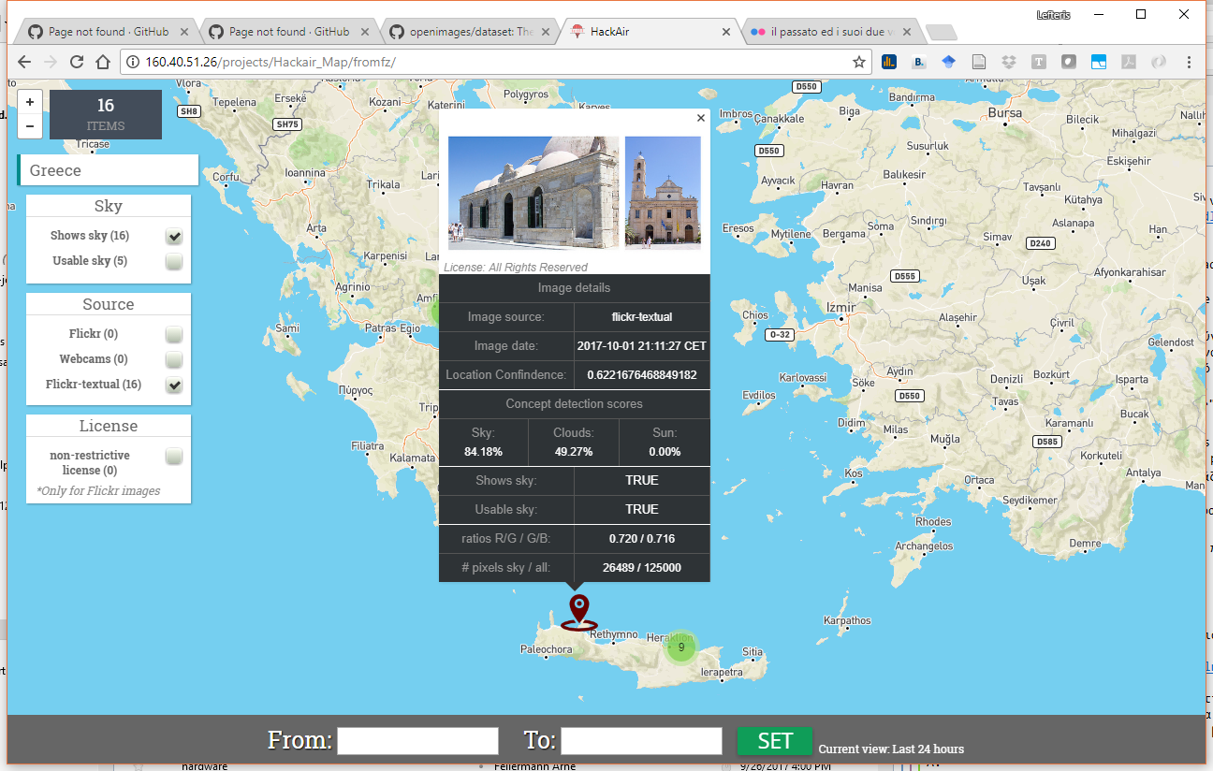The width and height of the screenshot is (1213, 771).
Task: Click the dark red location marker on Crete
Action: [x=579, y=612]
